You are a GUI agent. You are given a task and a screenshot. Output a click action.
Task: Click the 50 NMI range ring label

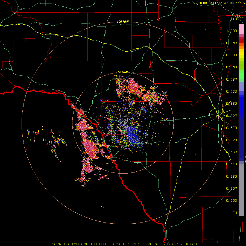pos(123,72)
